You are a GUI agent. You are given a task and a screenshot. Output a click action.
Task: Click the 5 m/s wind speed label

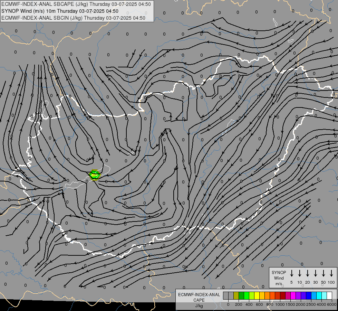[x=291, y=282]
